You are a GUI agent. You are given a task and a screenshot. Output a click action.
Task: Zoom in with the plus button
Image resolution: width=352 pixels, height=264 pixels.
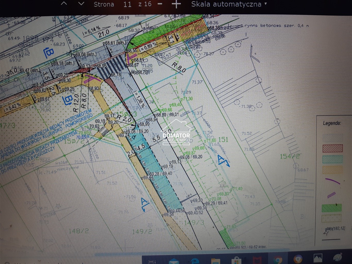pyautogui.click(x=176, y=4)
